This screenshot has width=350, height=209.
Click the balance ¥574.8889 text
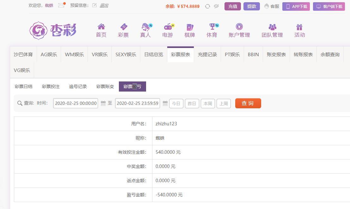pyautogui.click(x=188, y=6)
